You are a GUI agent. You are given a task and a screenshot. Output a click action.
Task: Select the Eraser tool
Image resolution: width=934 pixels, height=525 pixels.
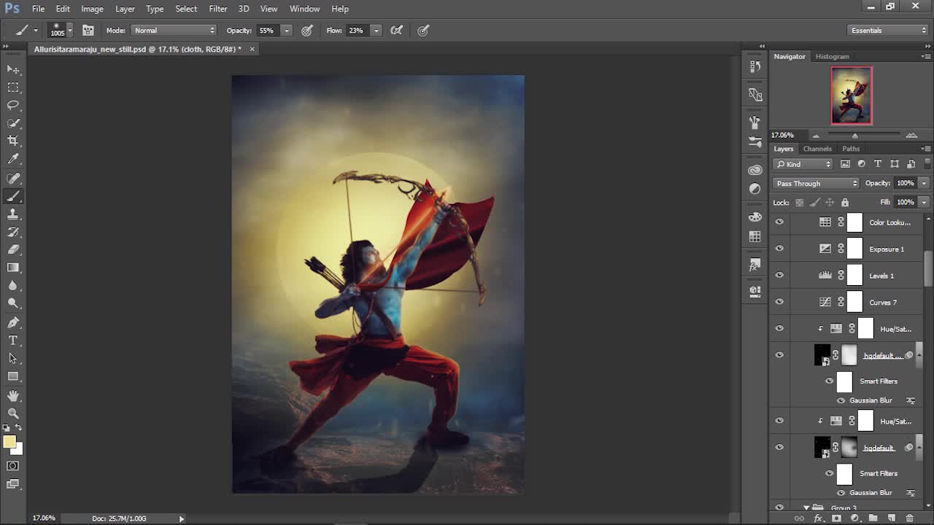click(x=13, y=250)
